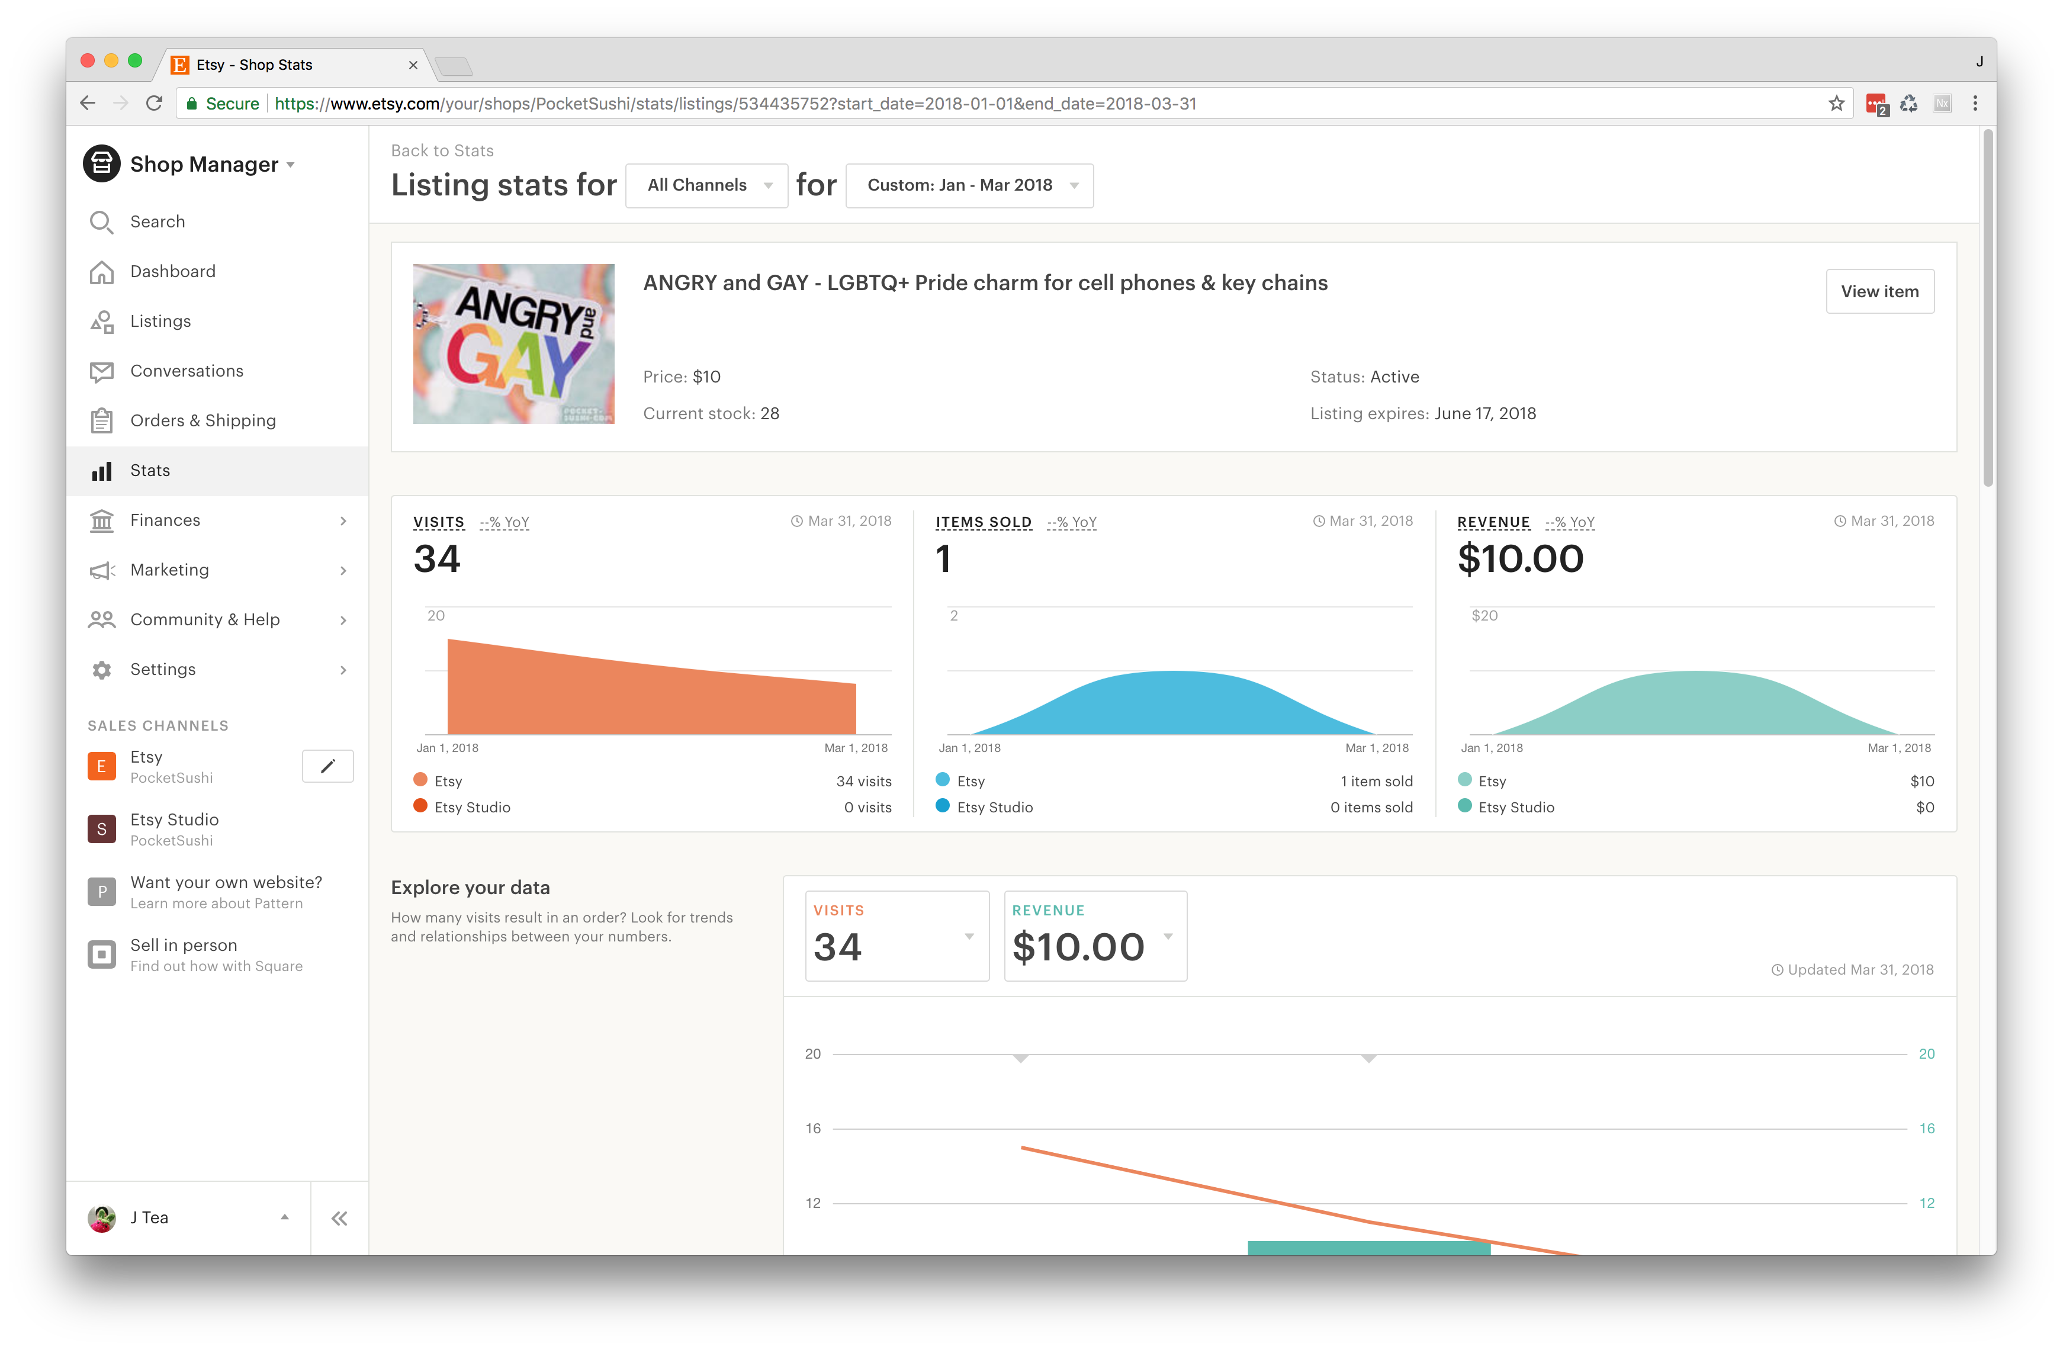Image resolution: width=2063 pixels, height=1350 pixels.
Task: Open a new browser tab
Action: pyautogui.click(x=454, y=66)
